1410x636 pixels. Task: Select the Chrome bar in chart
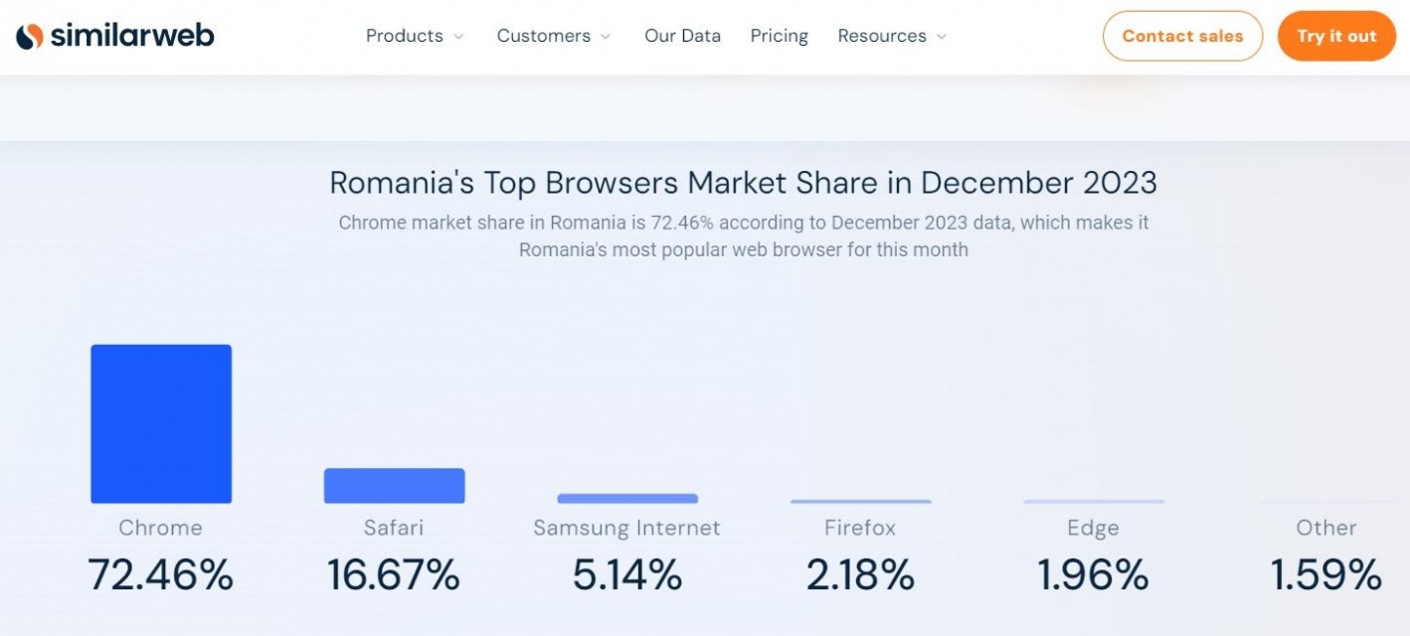161,424
